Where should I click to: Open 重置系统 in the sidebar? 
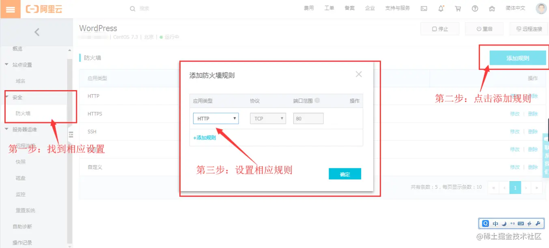[26, 210]
